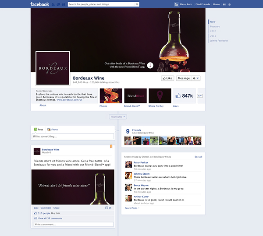
Task: Click the Bordeaux page profile picture
Action: (x=53, y=68)
